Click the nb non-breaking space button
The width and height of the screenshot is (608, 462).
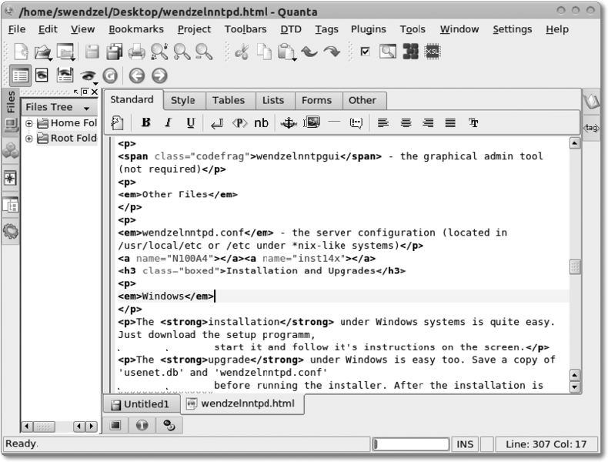262,122
